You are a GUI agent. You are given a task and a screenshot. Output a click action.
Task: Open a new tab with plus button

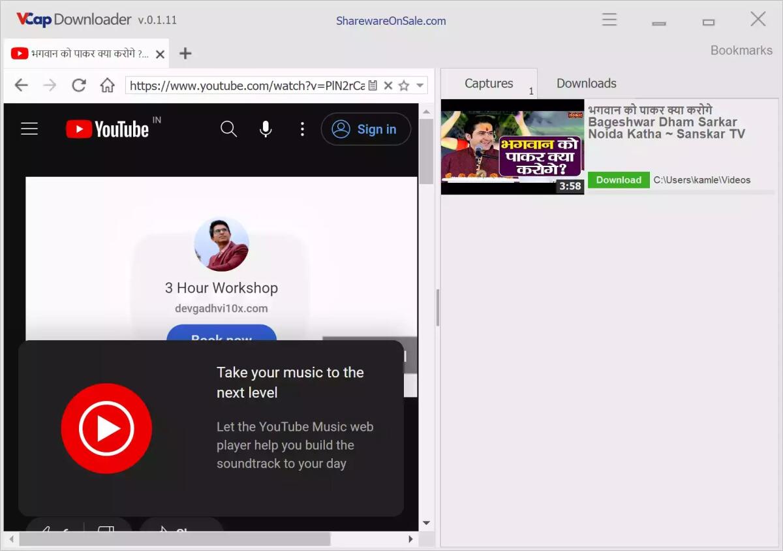tap(185, 54)
